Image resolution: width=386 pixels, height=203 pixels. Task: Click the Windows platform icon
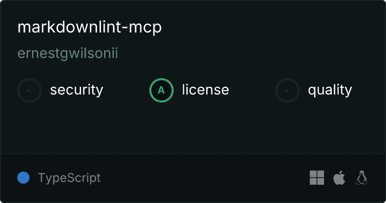coord(317,178)
